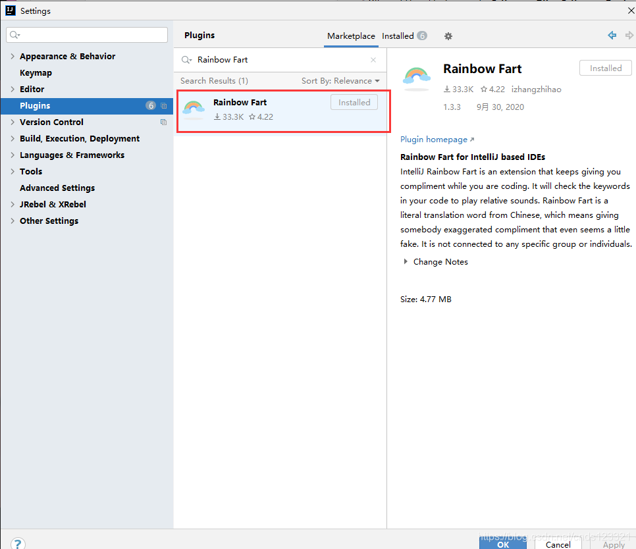Click the version number 1.3.3
The height and width of the screenshot is (549, 636).
pos(452,107)
